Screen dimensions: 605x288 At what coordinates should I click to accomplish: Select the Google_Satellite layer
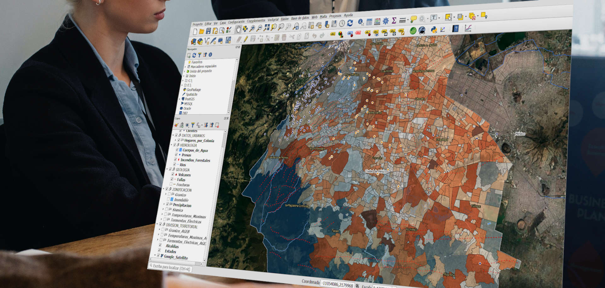pos(176,257)
